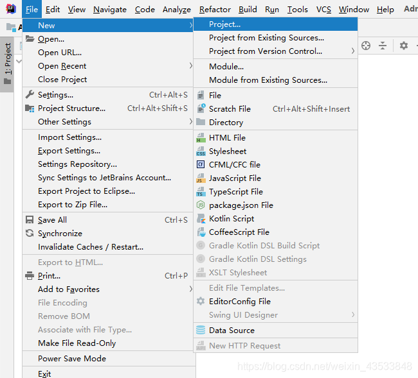Viewport: 418px width, 378px height.
Task: Click the IntelliJ IDEA application logo icon
Action: click(x=11, y=9)
